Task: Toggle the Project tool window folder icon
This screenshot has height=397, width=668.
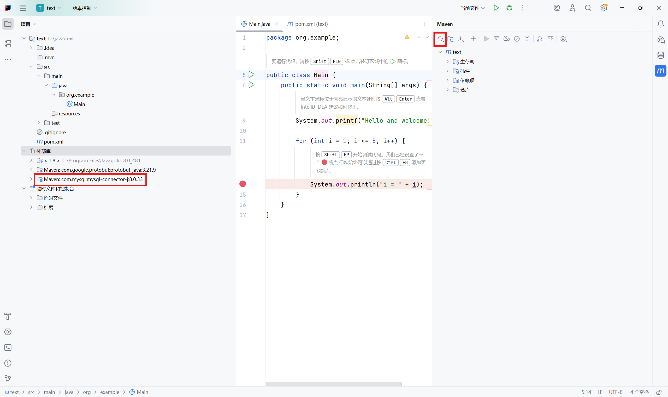Action: tap(8, 24)
